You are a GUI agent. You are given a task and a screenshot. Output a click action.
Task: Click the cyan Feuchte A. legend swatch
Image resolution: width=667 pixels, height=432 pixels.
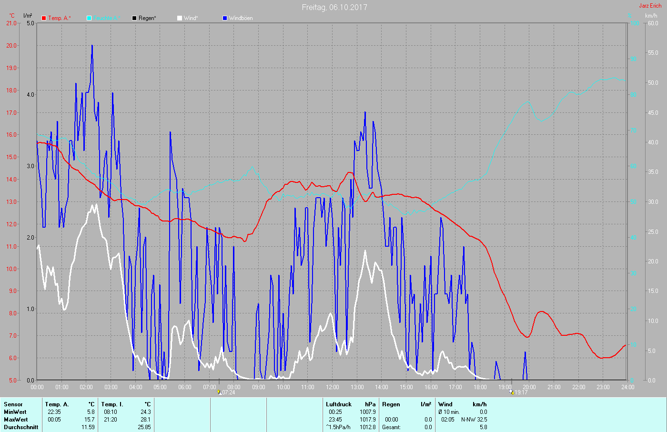89,18
